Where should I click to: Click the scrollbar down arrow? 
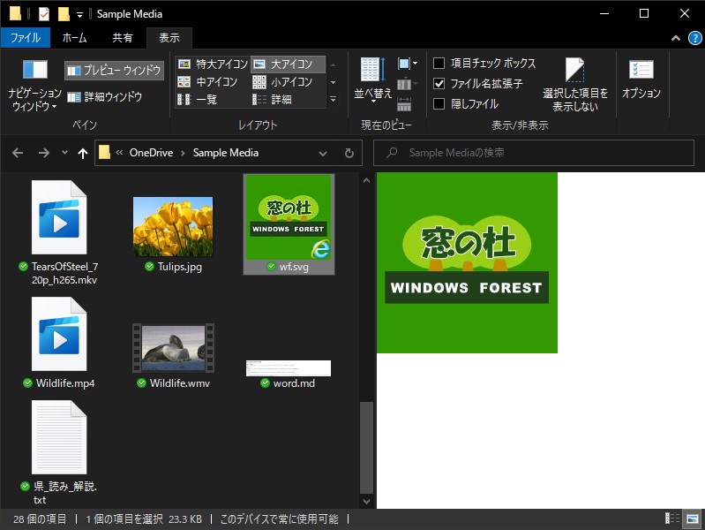[x=366, y=501]
